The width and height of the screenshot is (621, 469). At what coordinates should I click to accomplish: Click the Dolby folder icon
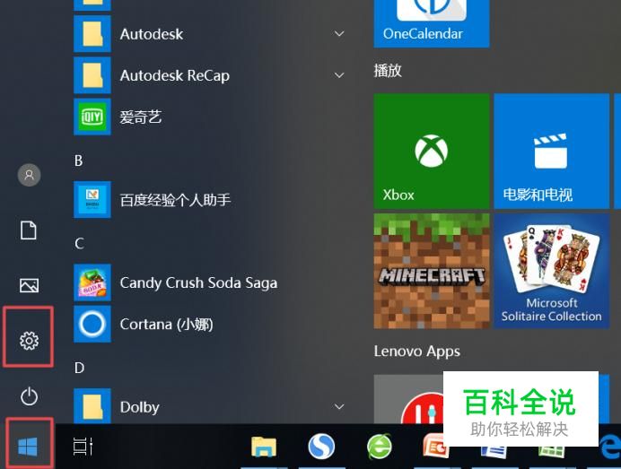[x=92, y=406]
